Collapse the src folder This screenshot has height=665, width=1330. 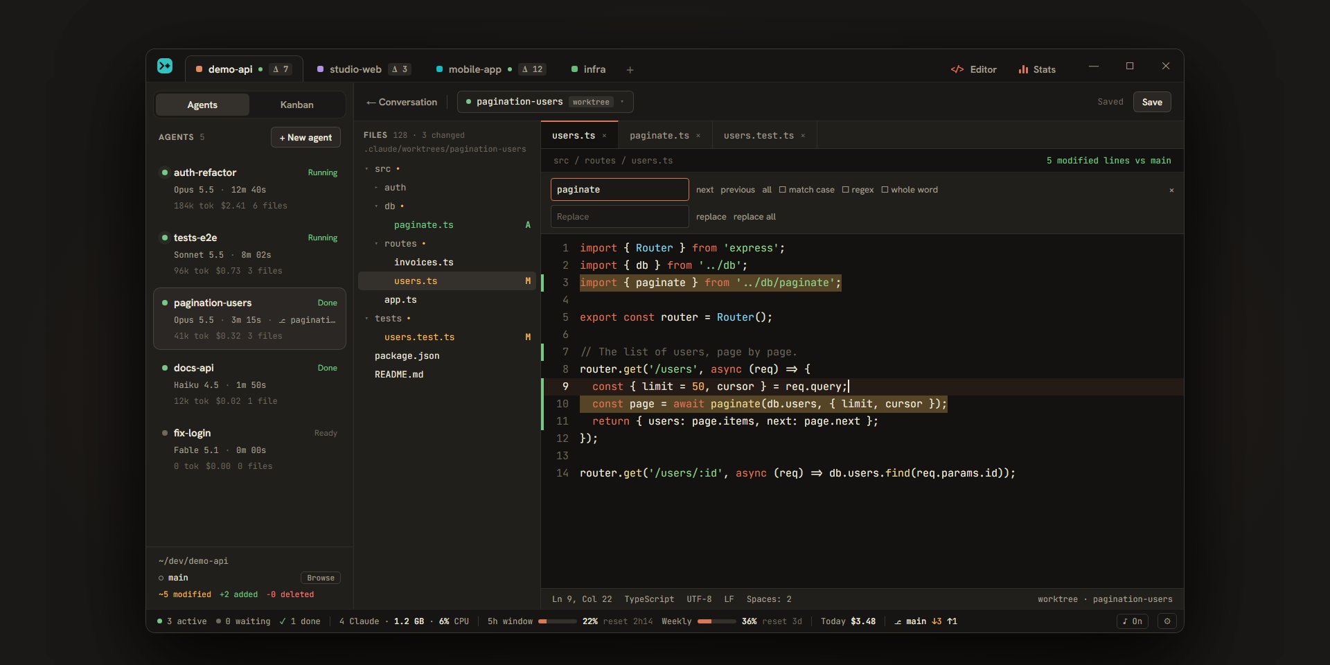366,169
